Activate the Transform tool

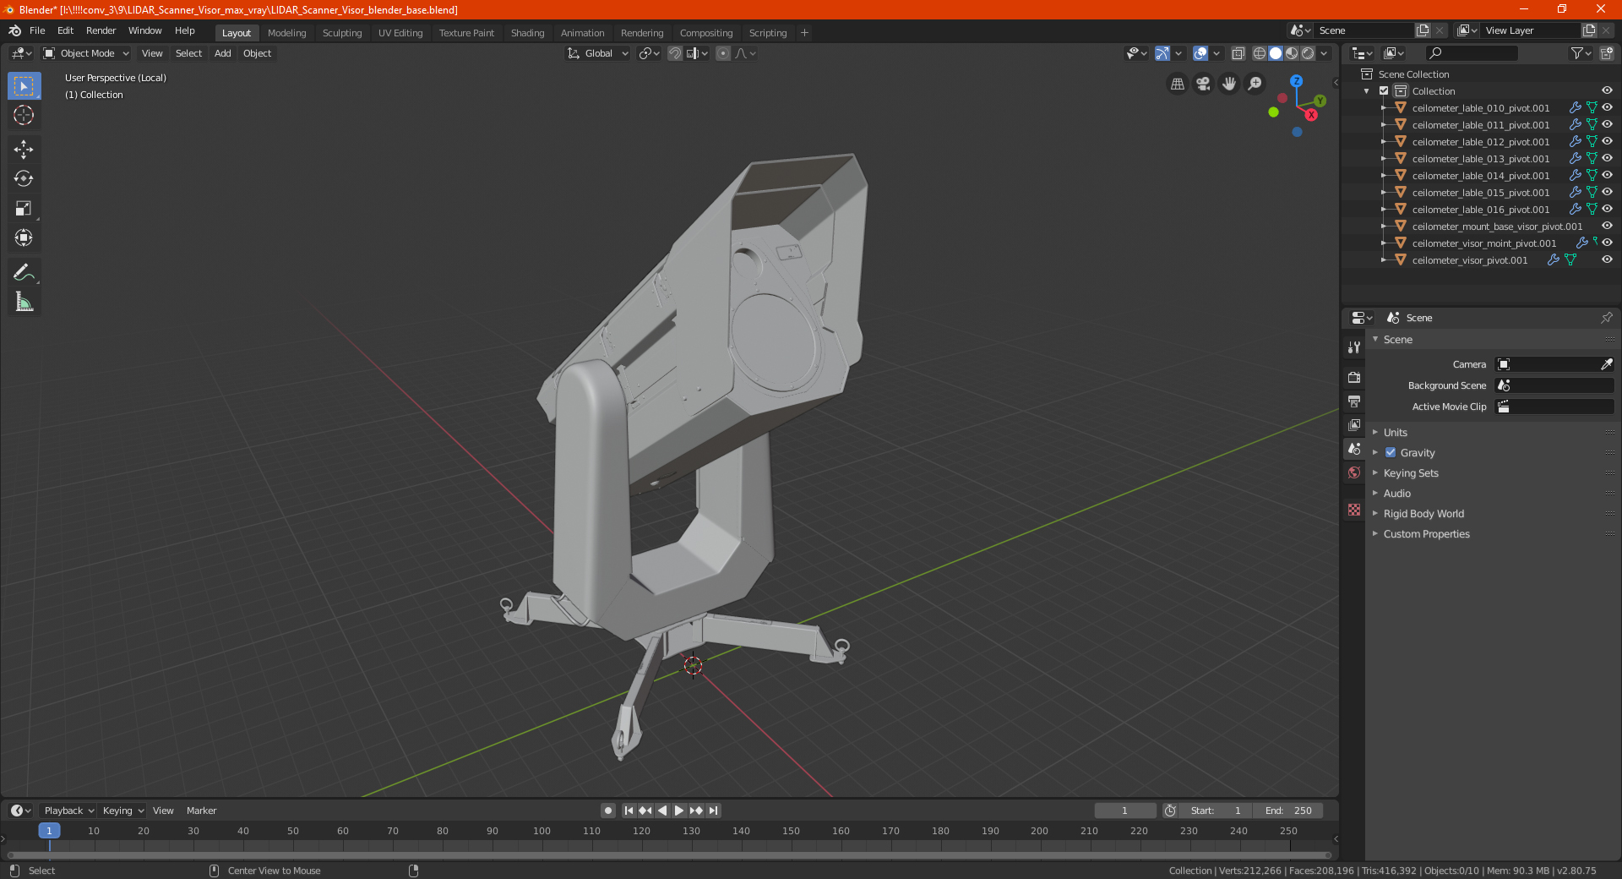click(x=24, y=237)
